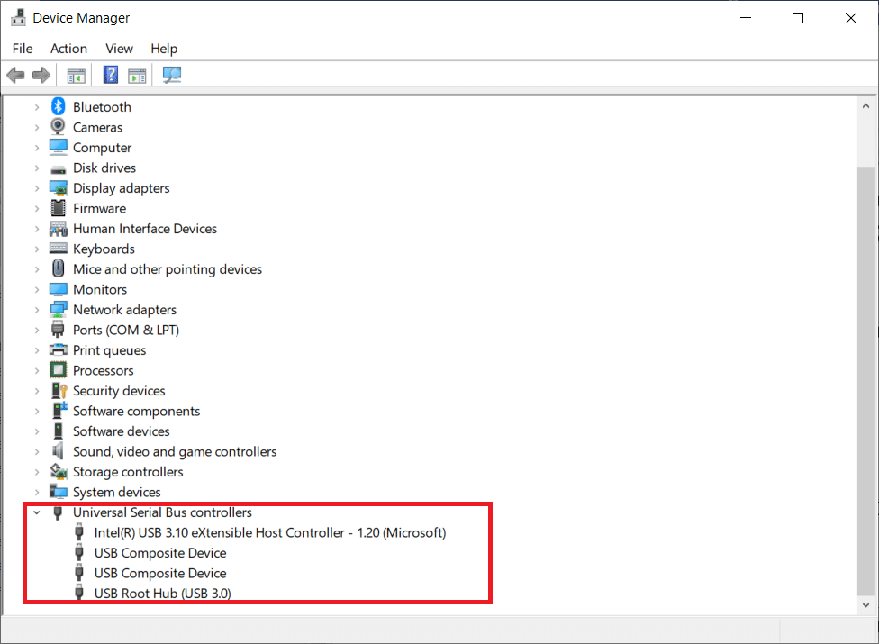Open the Help menu
Image resolution: width=879 pixels, height=644 pixels.
click(x=164, y=49)
